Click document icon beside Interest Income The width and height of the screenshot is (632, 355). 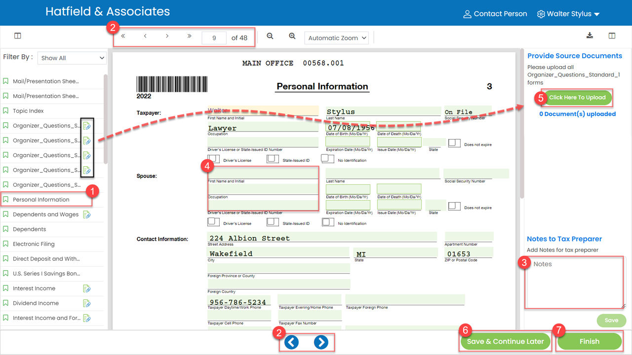point(87,288)
